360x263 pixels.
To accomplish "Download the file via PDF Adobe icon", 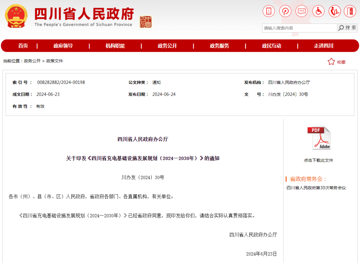I will coord(319,138).
